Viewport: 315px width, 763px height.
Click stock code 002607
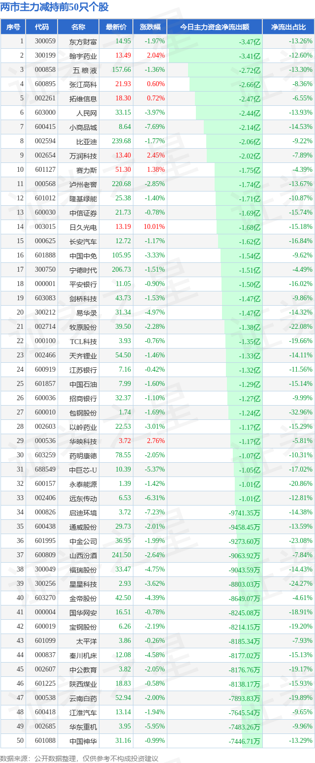(x=45, y=669)
